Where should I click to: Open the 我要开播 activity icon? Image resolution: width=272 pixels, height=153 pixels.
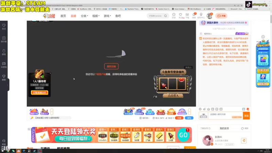click(x=34, y=112)
